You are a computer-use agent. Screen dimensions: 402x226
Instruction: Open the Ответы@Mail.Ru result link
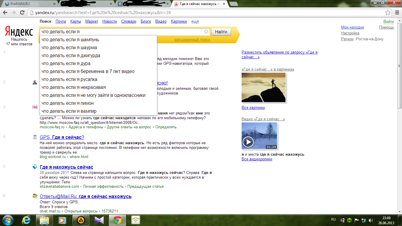click(x=86, y=196)
